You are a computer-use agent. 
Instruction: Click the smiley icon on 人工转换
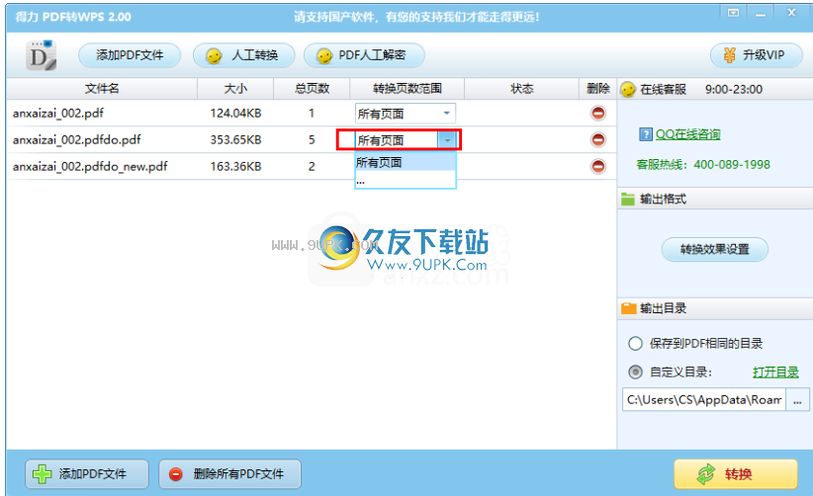(x=213, y=56)
